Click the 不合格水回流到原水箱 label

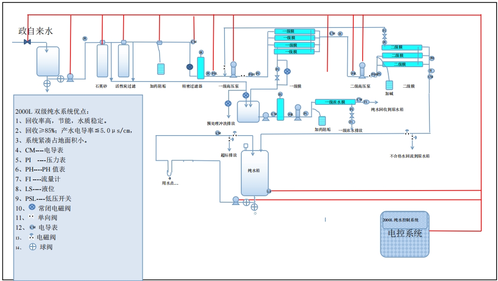pos(409,156)
